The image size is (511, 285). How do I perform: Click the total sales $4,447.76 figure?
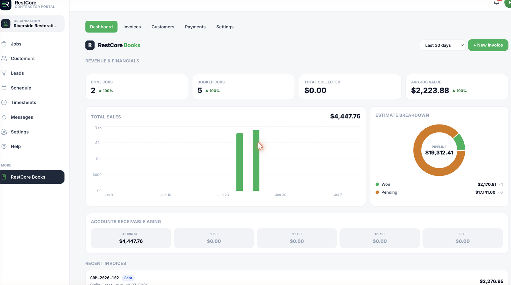[x=345, y=116]
